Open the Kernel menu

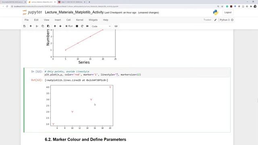point(80,20)
